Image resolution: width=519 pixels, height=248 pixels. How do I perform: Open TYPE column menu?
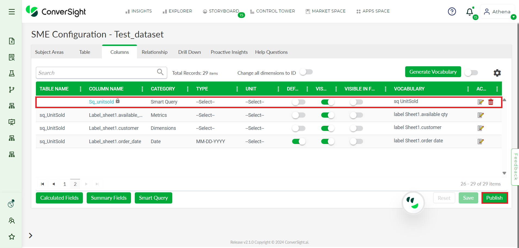click(237, 89)
